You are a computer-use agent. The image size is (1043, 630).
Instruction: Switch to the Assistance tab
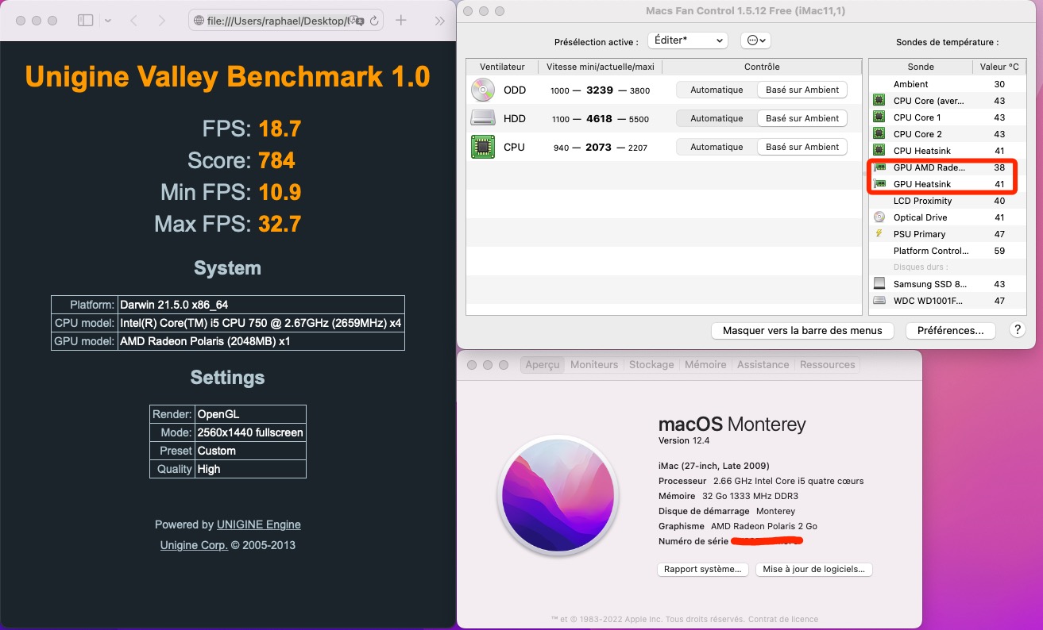763,365
